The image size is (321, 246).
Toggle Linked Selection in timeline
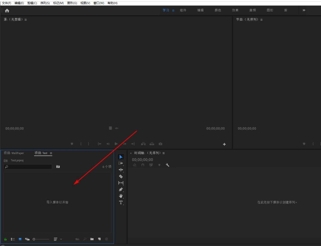click(151, 165)
